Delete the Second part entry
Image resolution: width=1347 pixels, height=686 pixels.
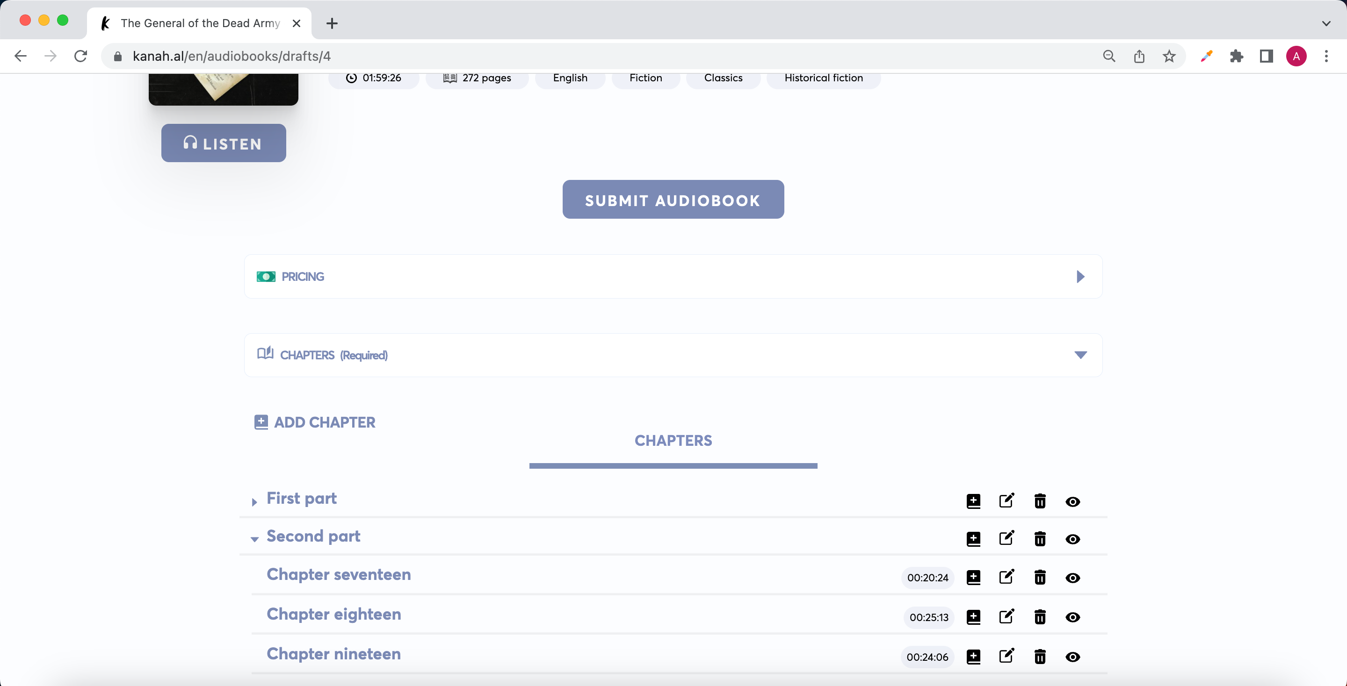(x=1040, y=539)
